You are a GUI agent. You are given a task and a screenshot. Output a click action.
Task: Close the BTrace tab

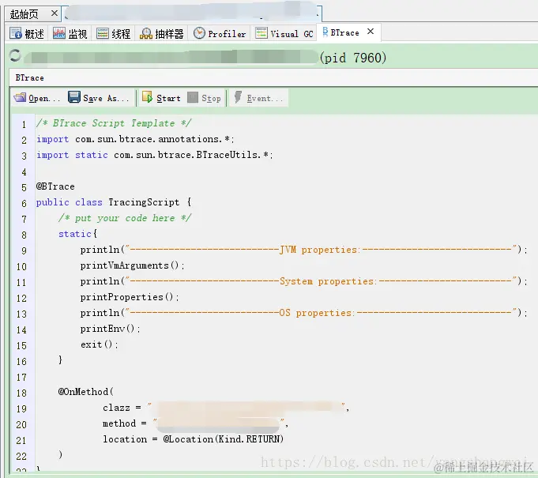[371, 32]
